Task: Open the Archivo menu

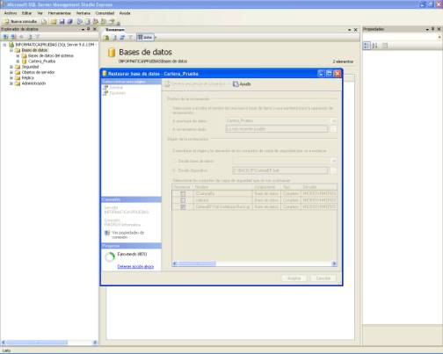Action: pos(11,13)
